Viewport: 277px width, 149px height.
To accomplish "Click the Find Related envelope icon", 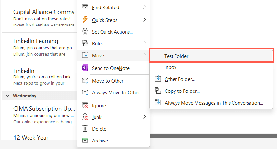I will pyautogui.click(x=85, y=7).
